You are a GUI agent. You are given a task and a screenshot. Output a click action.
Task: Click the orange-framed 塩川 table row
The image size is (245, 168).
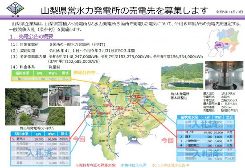pyautogui.click(x=41, y=79)
